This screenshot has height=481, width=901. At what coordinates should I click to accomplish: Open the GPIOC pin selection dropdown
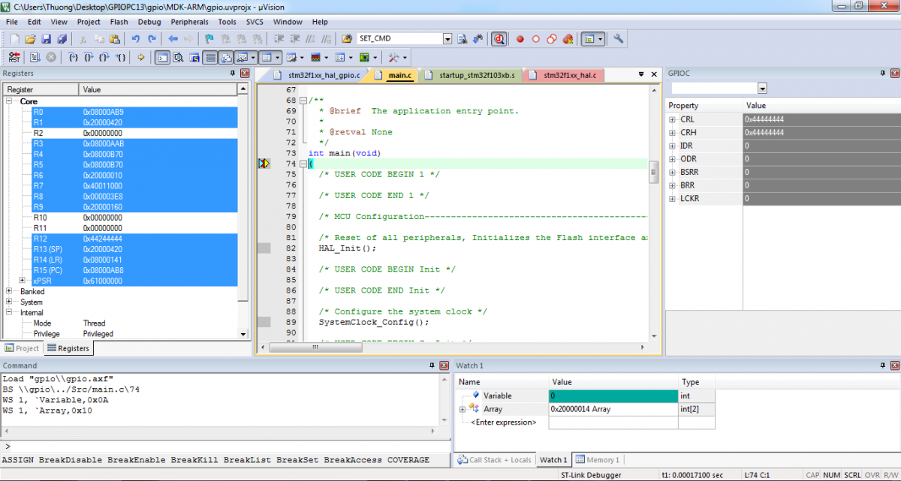tap(763, 88)
